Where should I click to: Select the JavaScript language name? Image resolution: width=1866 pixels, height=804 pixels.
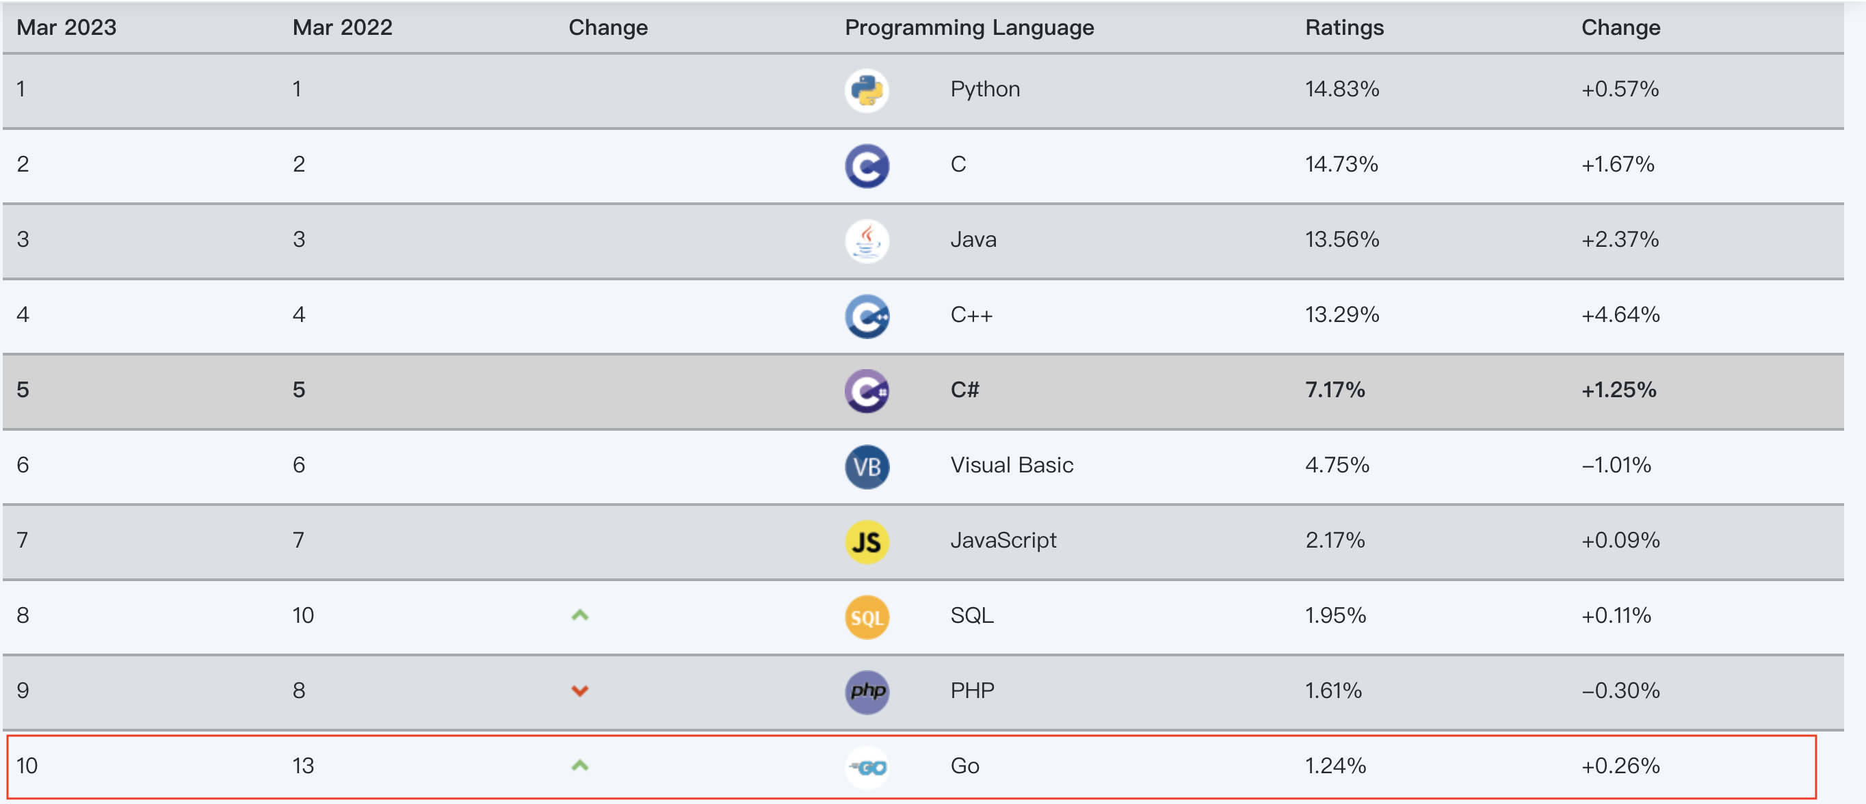pos(1003,540)
